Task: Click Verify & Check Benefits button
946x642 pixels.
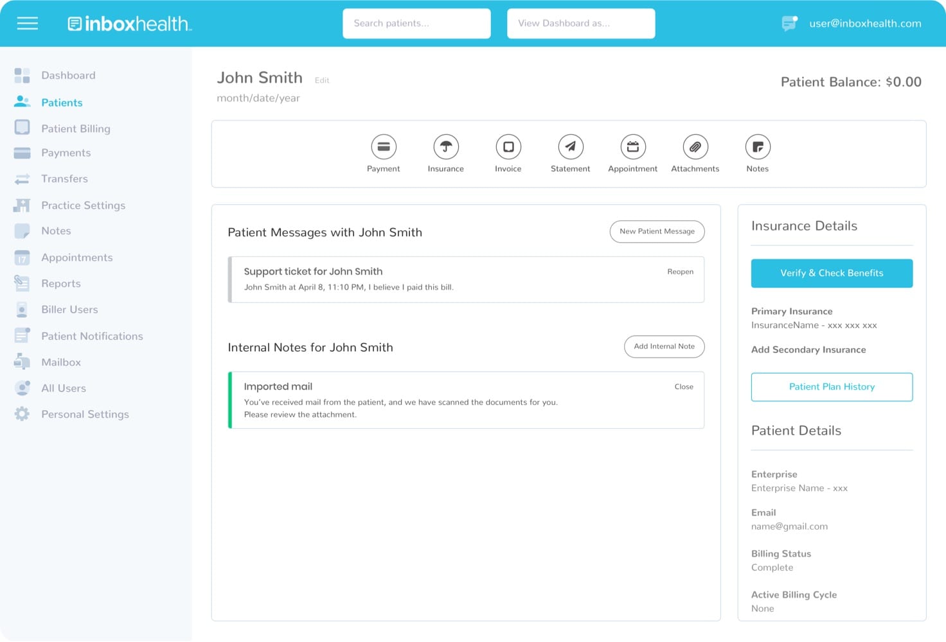Action: point(832,273)
